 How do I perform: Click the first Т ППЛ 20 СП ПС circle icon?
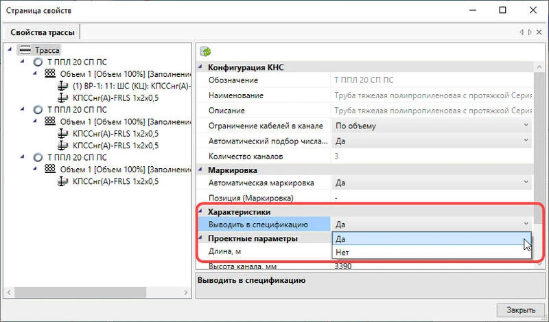pyautogui.click(x=38, y=62)
